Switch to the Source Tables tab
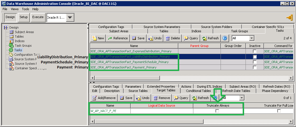296x127 pixels. (x=138, y=91)
